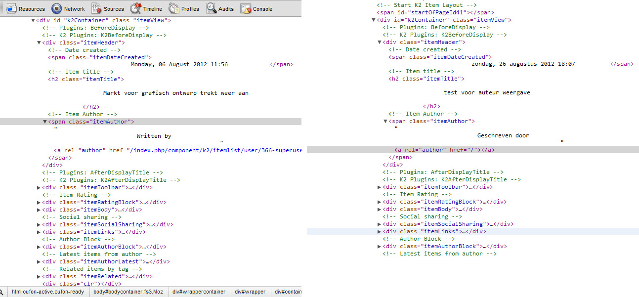Select the 'Monday, 06 August 2012 11:56' text
The image size is (639, 297).
click(179, 64)
